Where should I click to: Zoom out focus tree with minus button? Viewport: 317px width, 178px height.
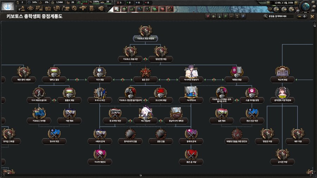click(x=299, y=16)
